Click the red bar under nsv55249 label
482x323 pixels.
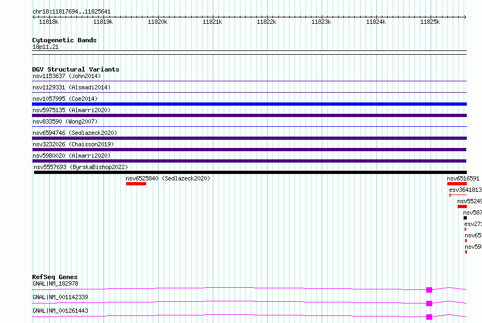[x=462, y=206]
